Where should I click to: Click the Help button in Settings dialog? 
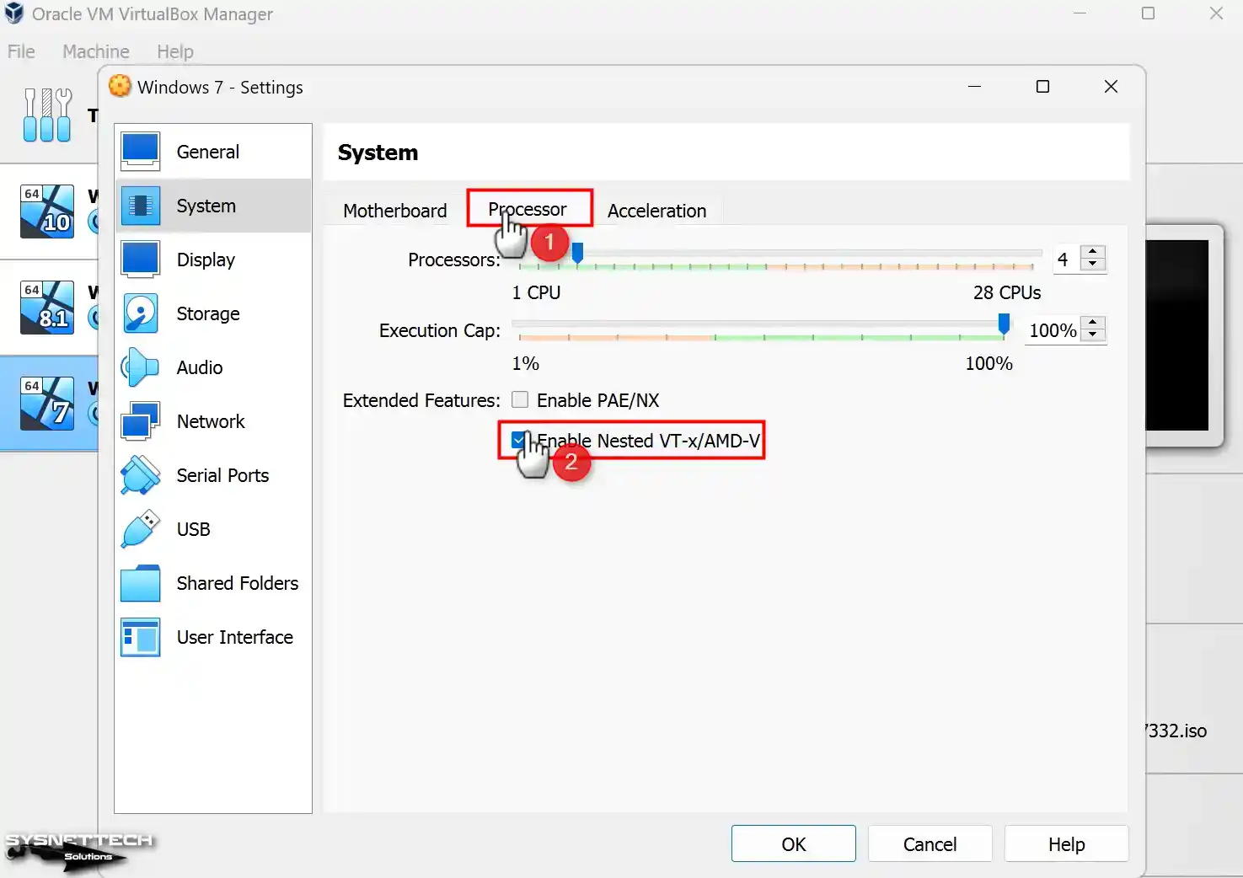tap(1066, 843)
